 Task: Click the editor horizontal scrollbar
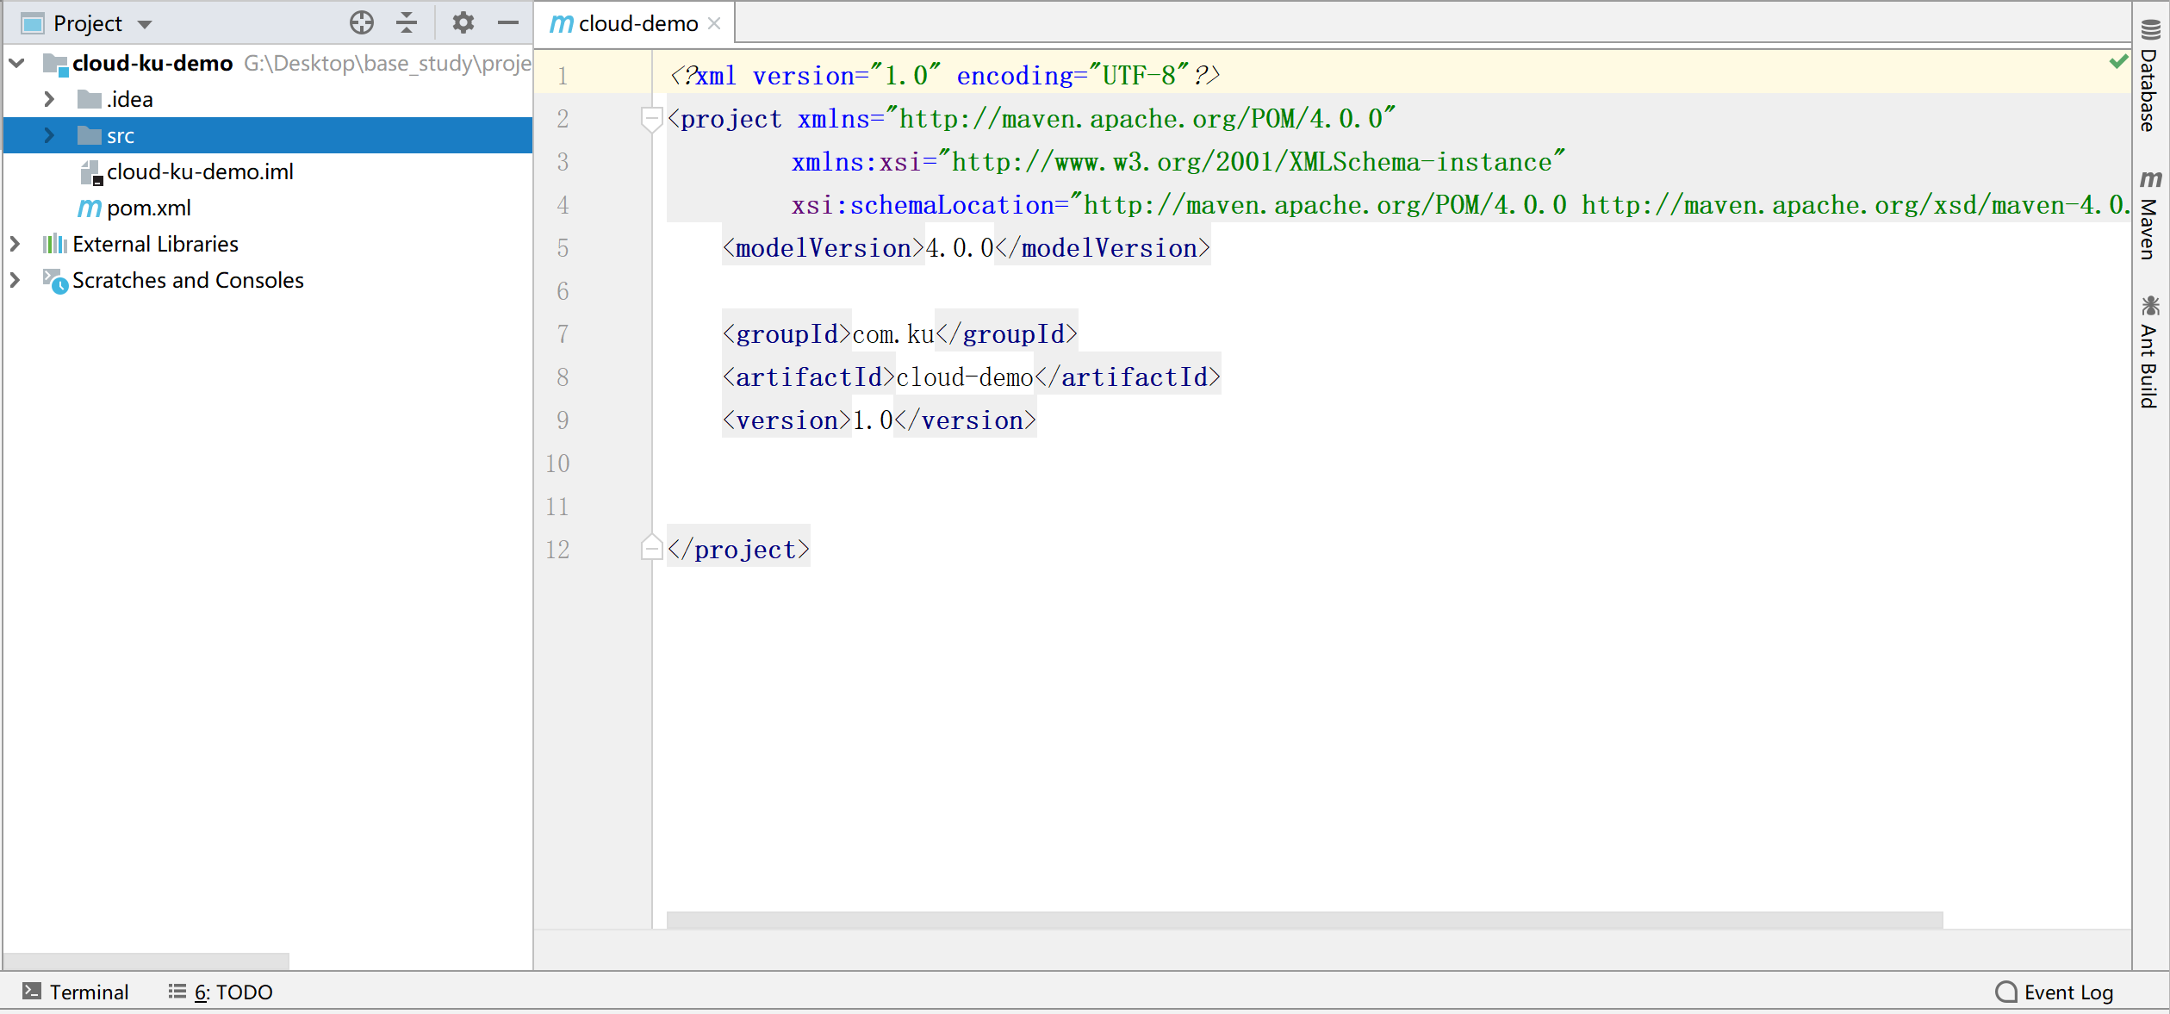1304,919
